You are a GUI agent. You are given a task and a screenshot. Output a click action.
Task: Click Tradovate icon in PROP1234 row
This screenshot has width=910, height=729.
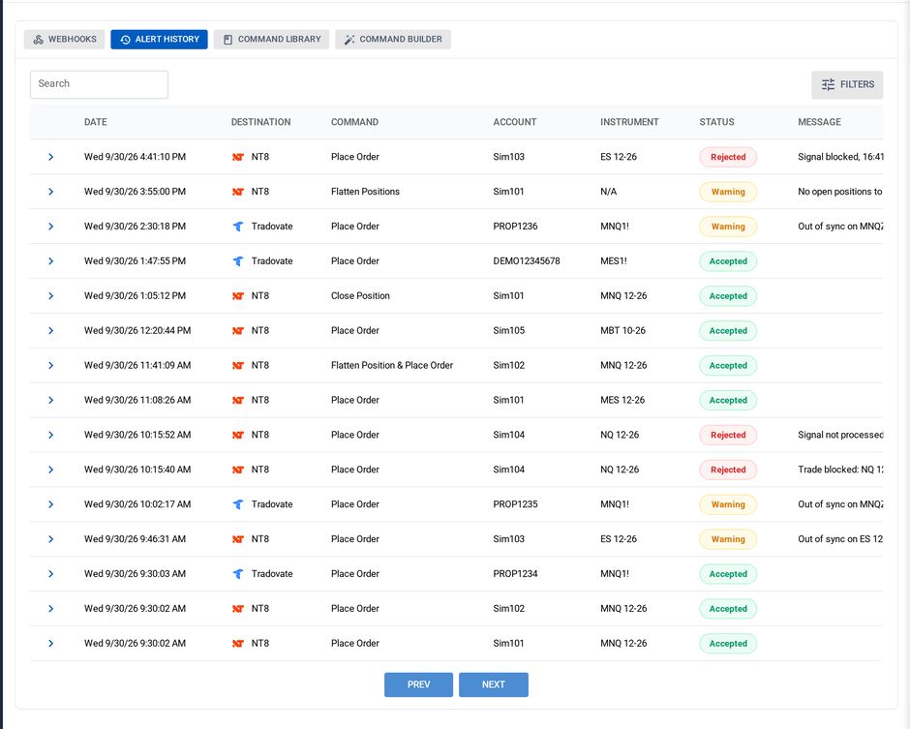[x=238, y=574]
